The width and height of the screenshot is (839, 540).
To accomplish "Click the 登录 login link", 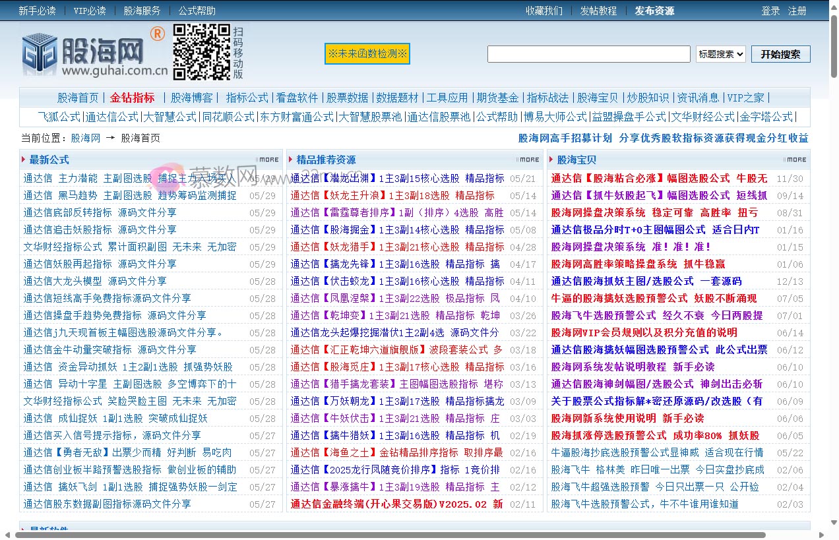I will [770, 10].
